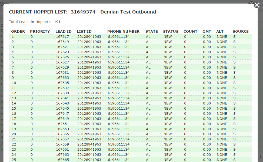The image size is (263, 162).
Task: Click the phone number in lead 167625 row
Action: [x=119, y=57]
